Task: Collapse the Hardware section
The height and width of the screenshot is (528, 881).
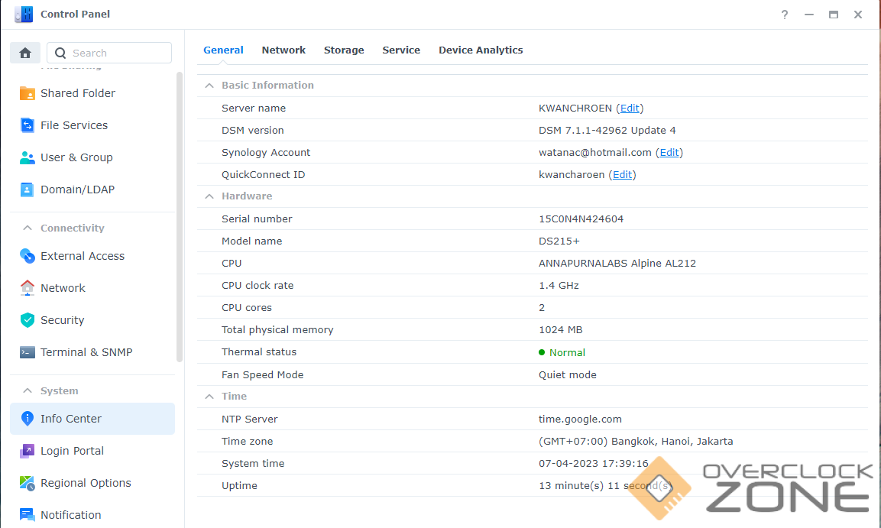Action: (209, 196)
